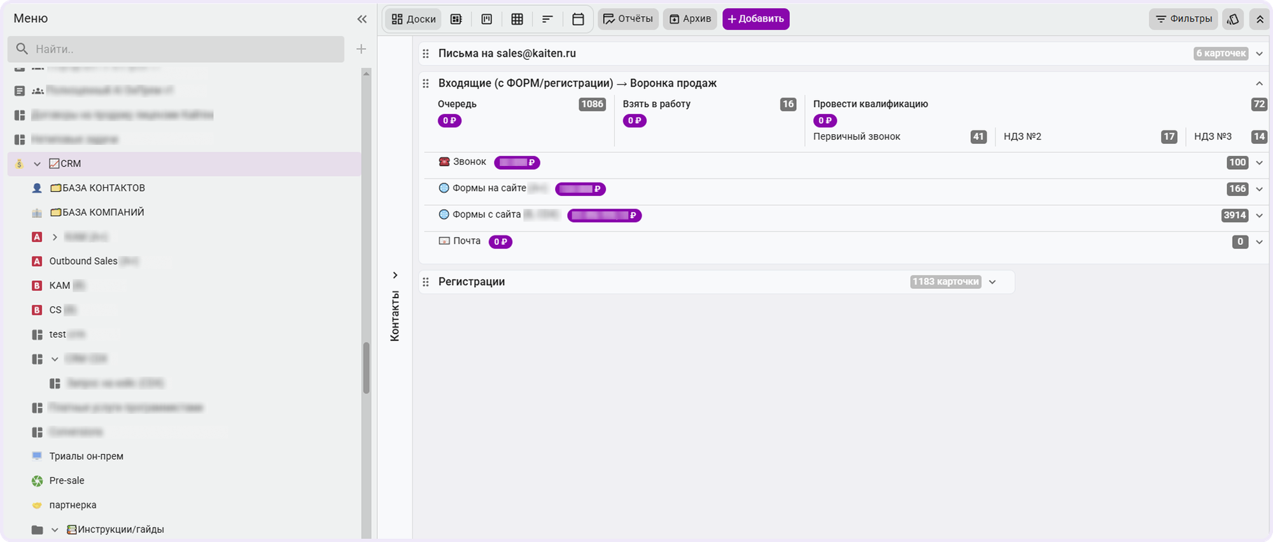1273x542 pixels.
Task: Expand the Письма на sales@kaiten.ru board
Action: click(x=1259, y=53)
